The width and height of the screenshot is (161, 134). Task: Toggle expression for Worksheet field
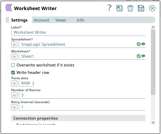(14, 56)
